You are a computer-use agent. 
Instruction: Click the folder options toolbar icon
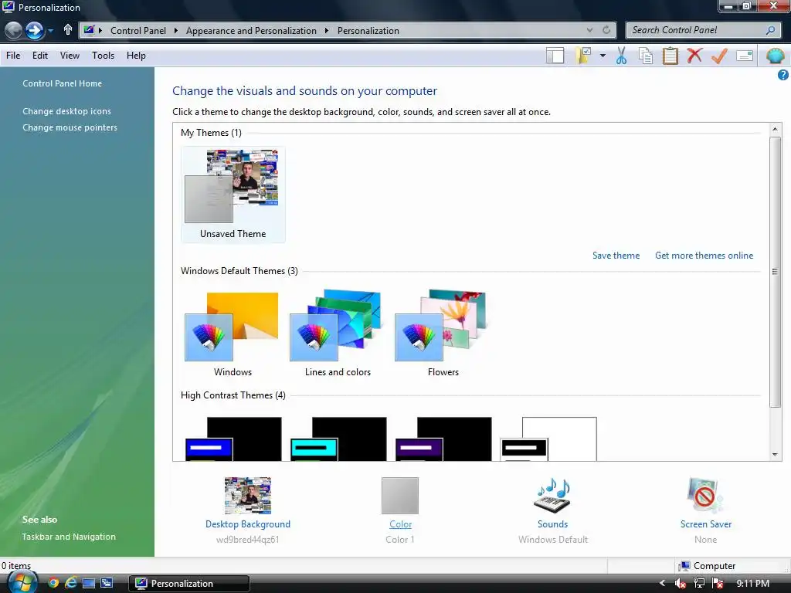(x=583, y=56)
